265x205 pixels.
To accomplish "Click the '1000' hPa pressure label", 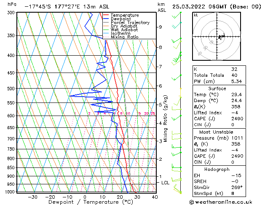I will coord(11,192).
